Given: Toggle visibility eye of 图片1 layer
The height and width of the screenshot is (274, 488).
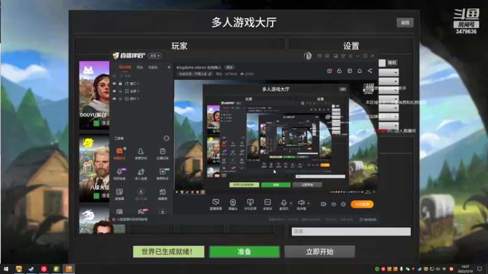Looking at the screenshot, I should click(114, 99).
